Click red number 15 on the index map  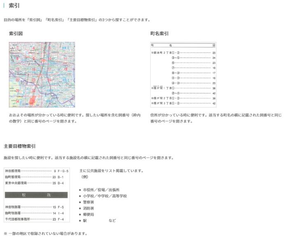click(x=18, y=69)
